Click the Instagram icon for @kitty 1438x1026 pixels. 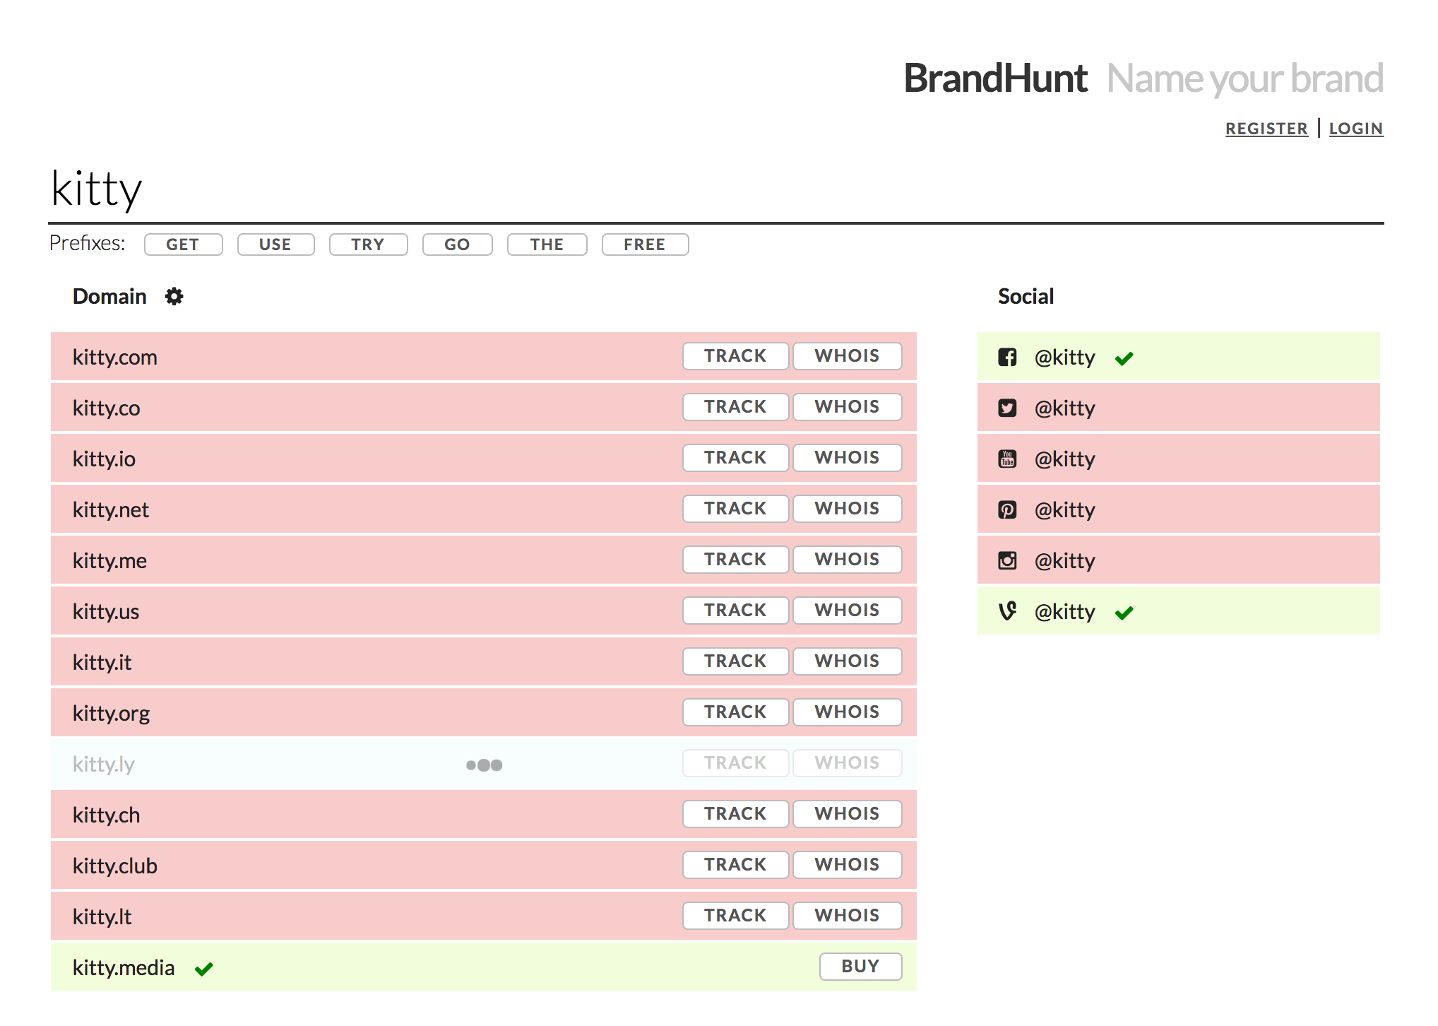(x=1007, y=561)
